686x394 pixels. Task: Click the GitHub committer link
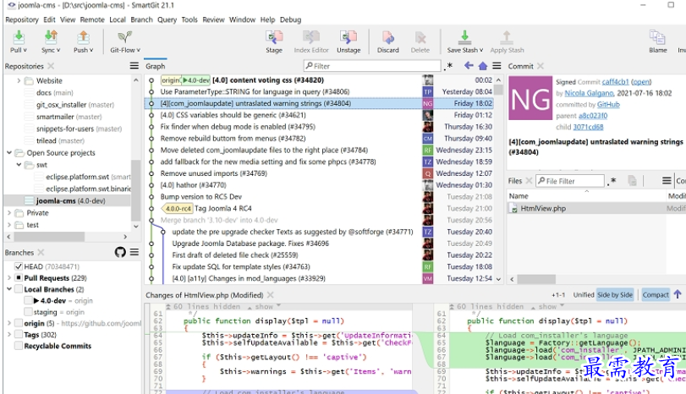[608, 105]
